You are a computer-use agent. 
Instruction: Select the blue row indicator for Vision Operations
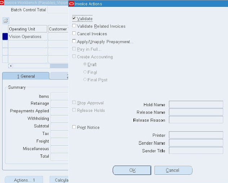point(5,36)
